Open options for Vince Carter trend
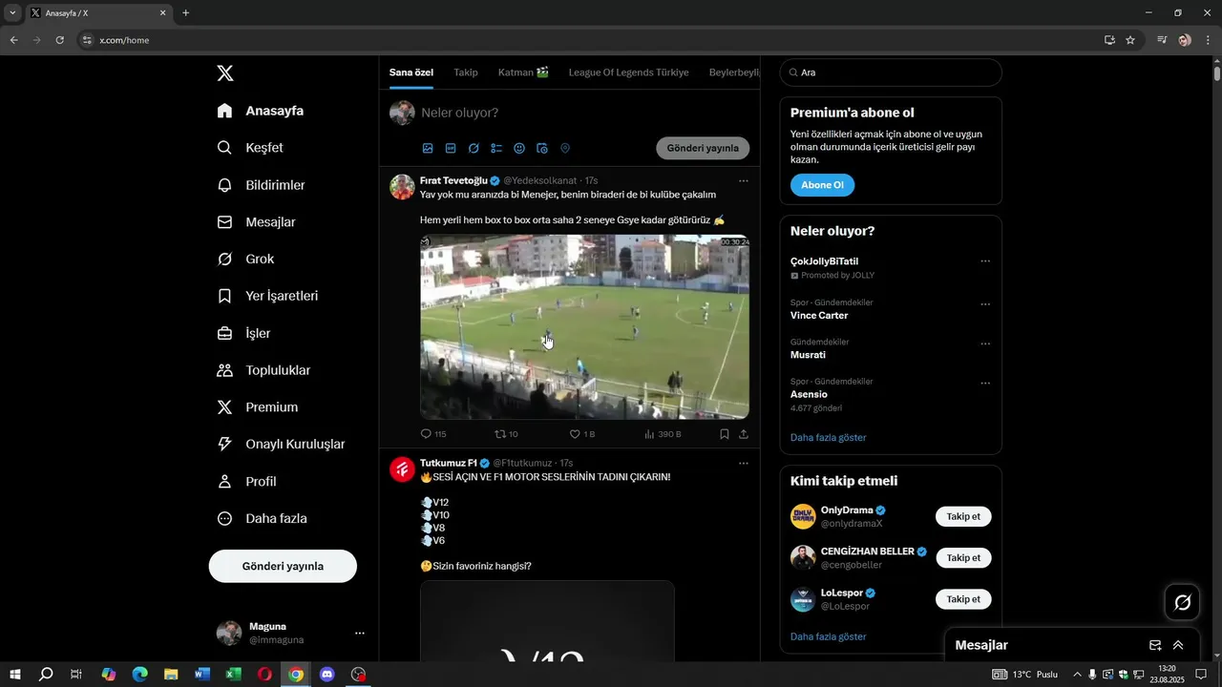 point(985,305)
